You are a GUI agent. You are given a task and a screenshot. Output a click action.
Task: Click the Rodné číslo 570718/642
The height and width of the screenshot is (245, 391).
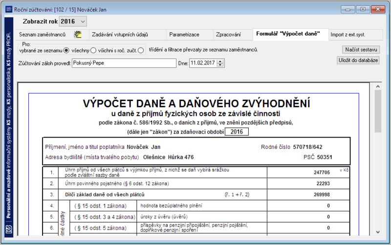[x=307, y=147]
